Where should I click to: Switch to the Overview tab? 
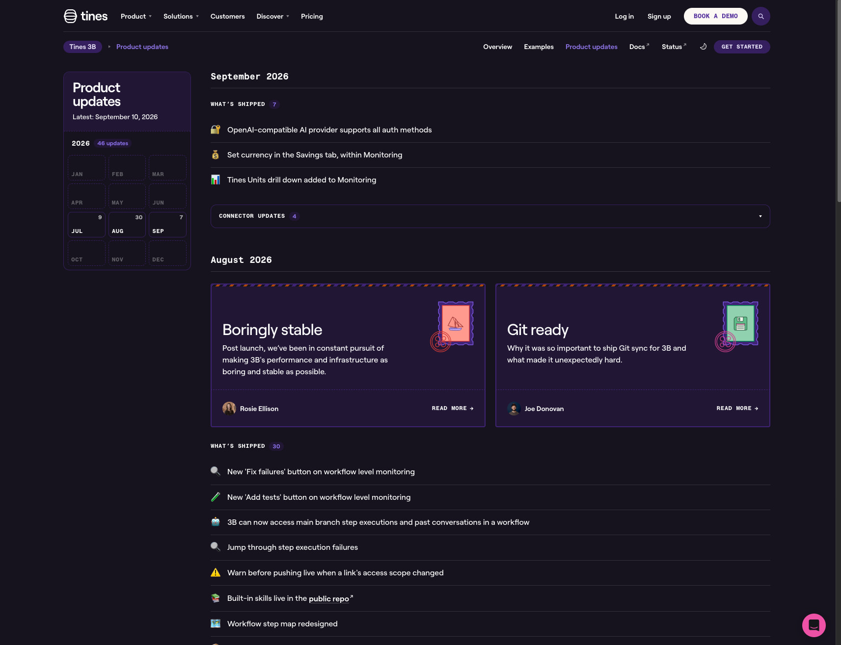point(497,47)
